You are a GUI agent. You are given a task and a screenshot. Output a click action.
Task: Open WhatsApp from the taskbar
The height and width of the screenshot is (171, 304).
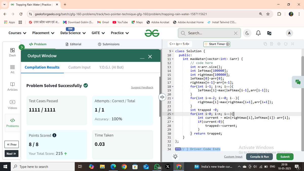point(157,166)
